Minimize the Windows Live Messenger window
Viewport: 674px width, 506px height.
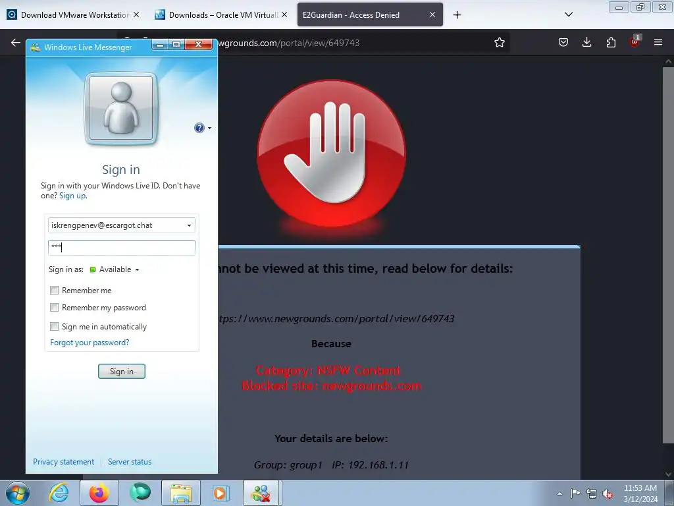pos(159,44)
